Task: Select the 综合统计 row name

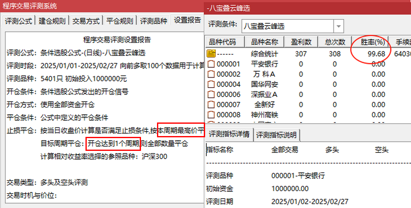Action: tap(264, 54)
